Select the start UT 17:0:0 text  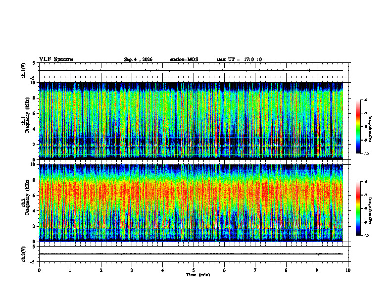point(239,59)
